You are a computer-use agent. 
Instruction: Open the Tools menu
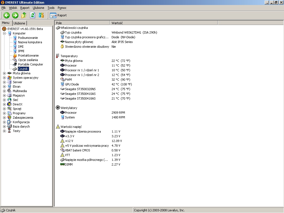click(x=51, y=8)
